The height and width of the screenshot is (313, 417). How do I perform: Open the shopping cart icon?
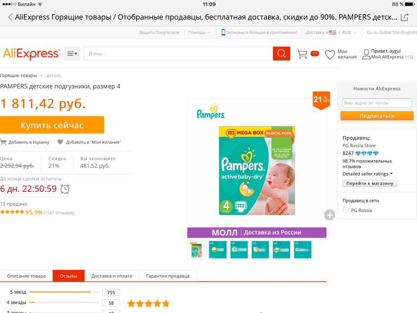pyautogui.click(x=302, y=54)
